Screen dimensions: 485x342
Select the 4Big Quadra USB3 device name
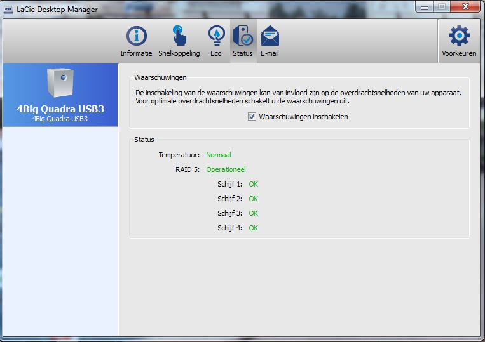click(60, 109)
